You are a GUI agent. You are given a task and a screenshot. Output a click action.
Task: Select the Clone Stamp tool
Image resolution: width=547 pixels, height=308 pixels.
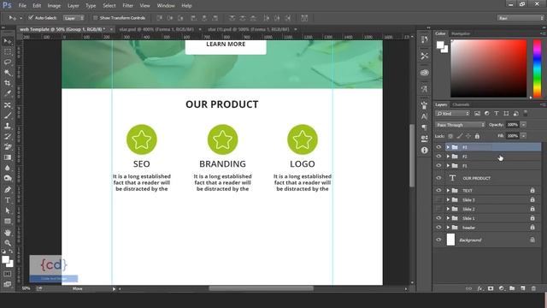pyautogui.click(x=8, y=126)
